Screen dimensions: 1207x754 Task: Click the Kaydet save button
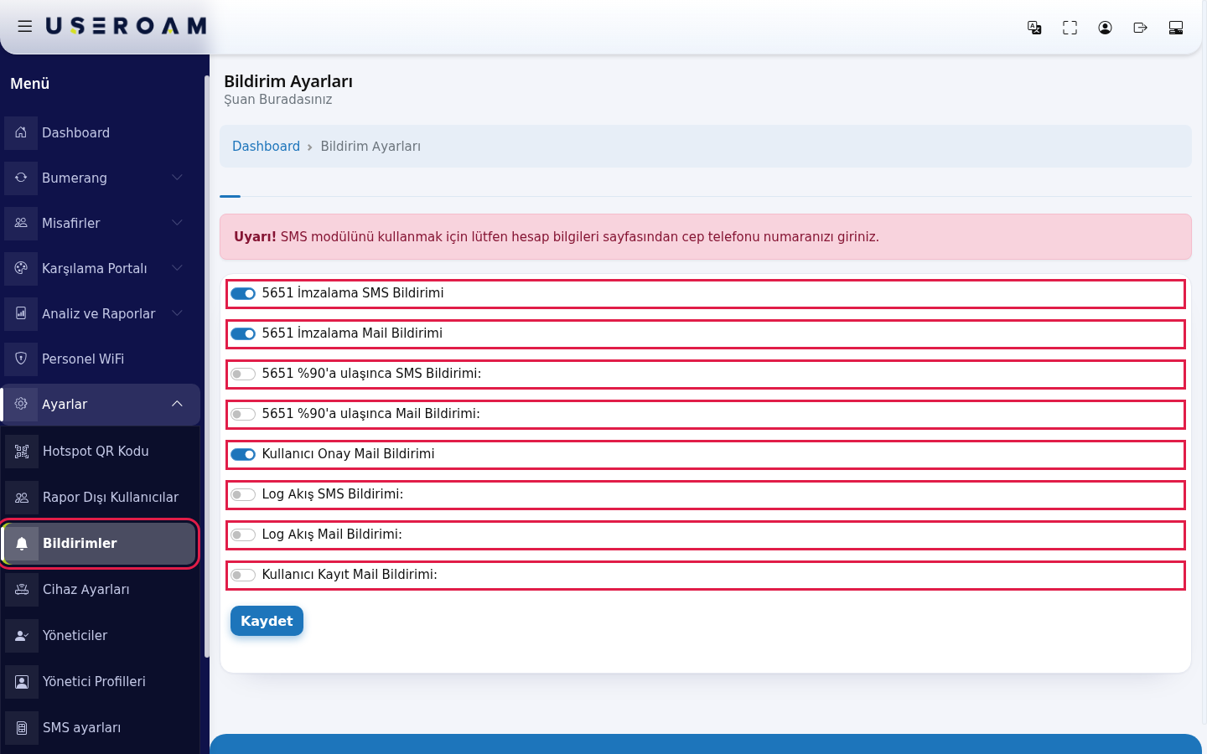point(267,621)
